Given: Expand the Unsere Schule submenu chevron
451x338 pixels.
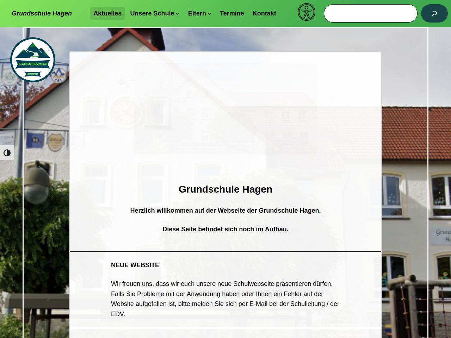Looking at the screenshot, I should pyautogui.click(x=178, y=14).
